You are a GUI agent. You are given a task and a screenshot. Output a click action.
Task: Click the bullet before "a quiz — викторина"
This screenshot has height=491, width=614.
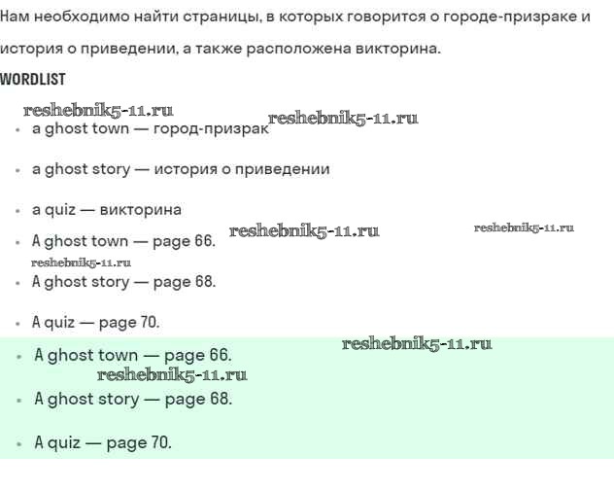coord(17,210)
